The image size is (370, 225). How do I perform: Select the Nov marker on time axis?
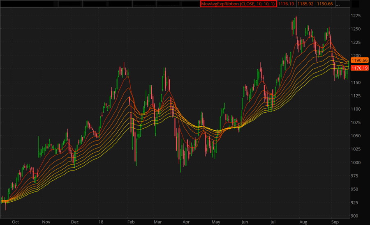[x=46, y=222]
